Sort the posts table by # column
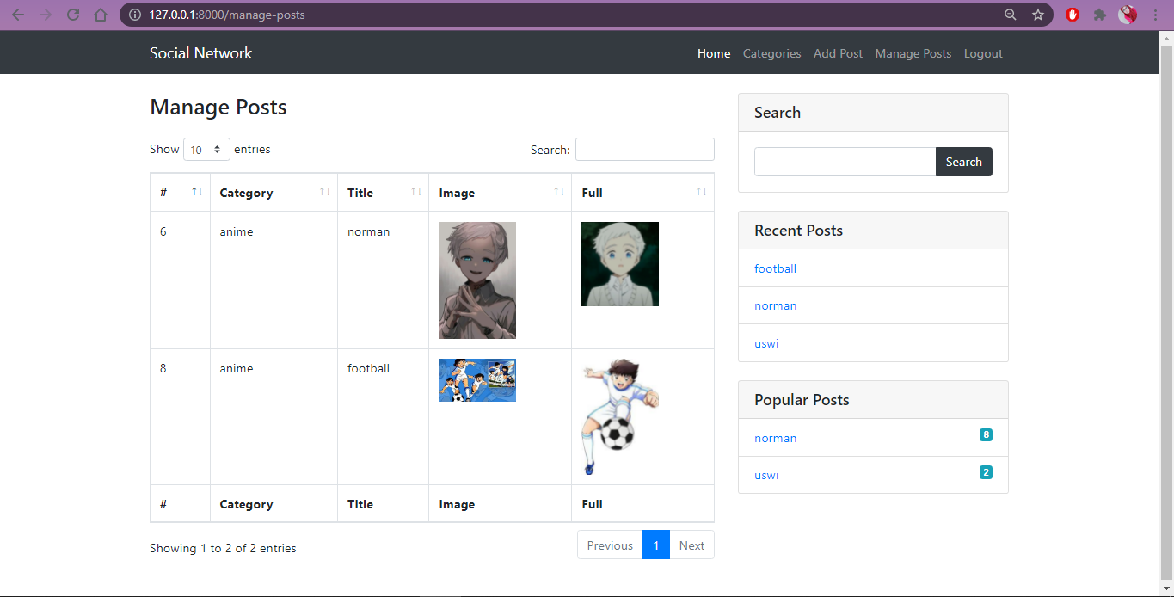Screen dimensions: 1174x597 point(197,192)
